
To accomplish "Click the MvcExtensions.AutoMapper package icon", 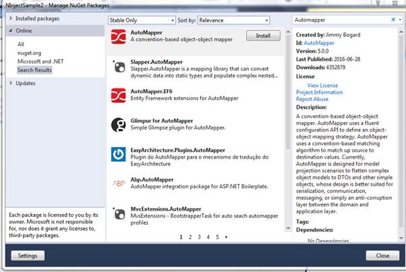I will pyautogui.click(x=119, y=213).
